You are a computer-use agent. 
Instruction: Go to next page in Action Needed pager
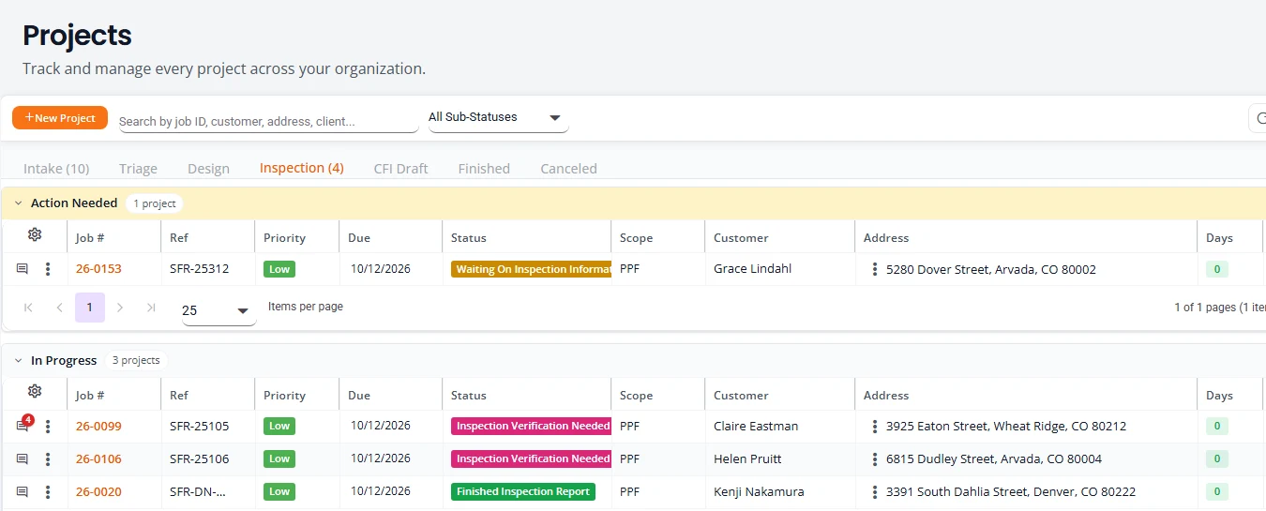pos(120,308)
